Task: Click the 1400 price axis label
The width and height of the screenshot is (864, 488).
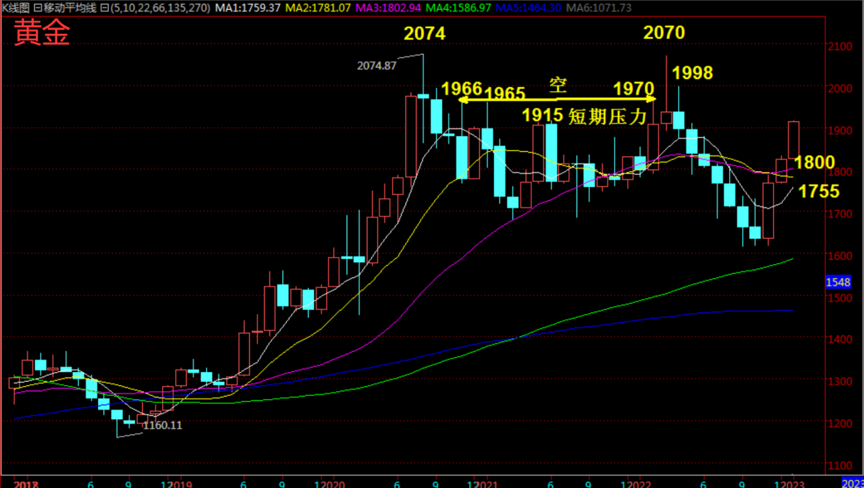Action: point(840,340)
